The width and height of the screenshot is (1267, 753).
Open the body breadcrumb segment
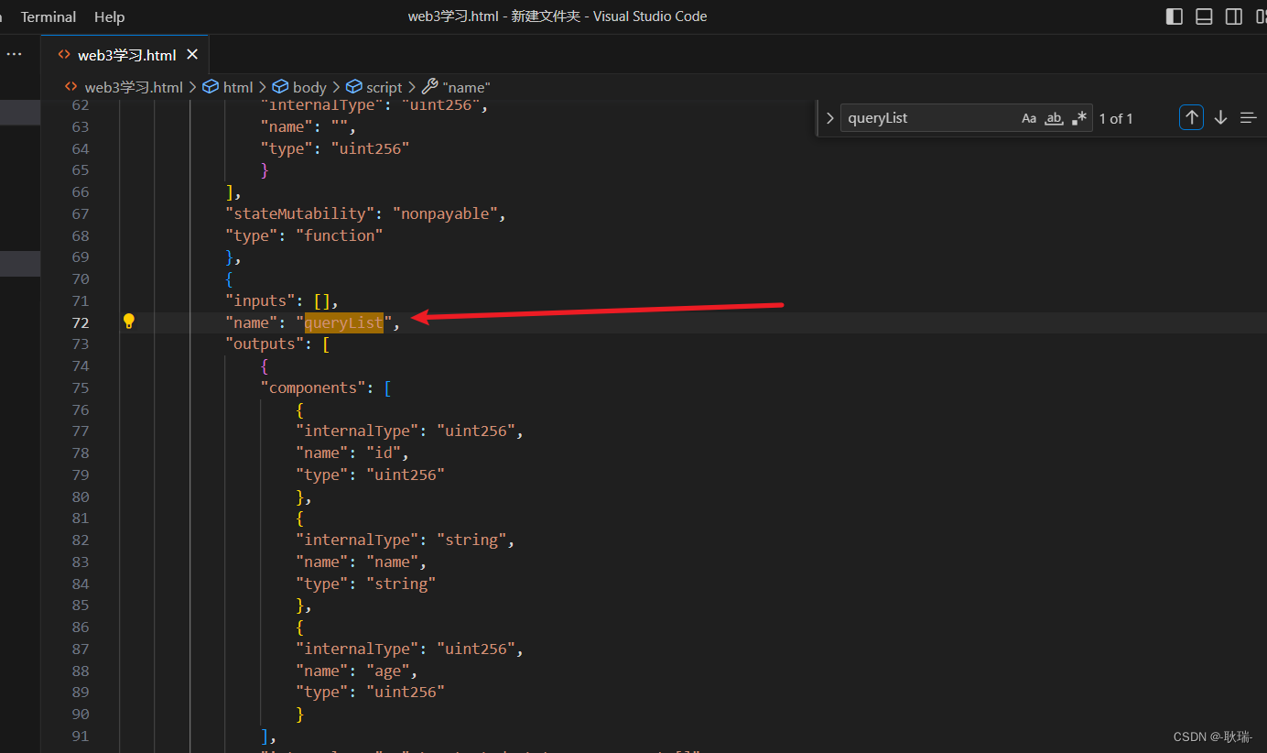[x=309, y=87]
